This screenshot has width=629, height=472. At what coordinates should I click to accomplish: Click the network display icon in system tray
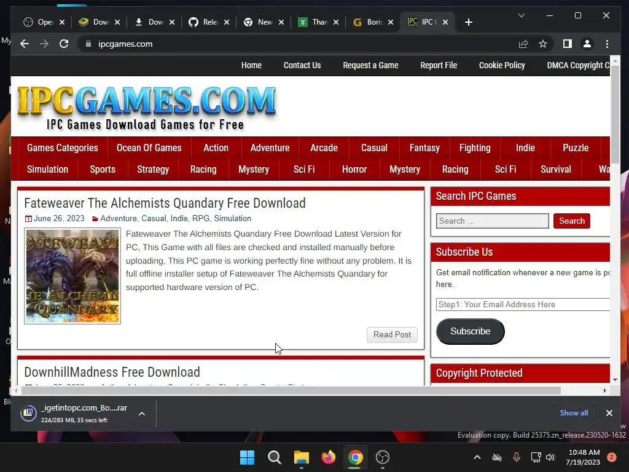point(536,457)
